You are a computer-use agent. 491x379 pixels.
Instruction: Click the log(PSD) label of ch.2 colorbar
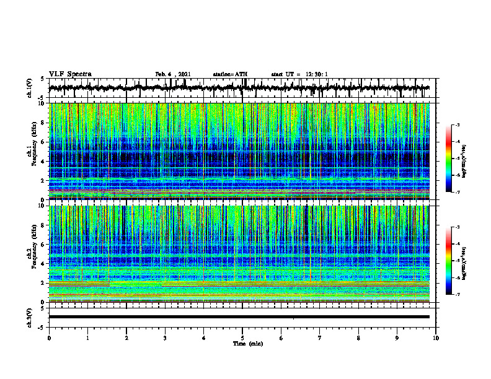coord(464,264)
